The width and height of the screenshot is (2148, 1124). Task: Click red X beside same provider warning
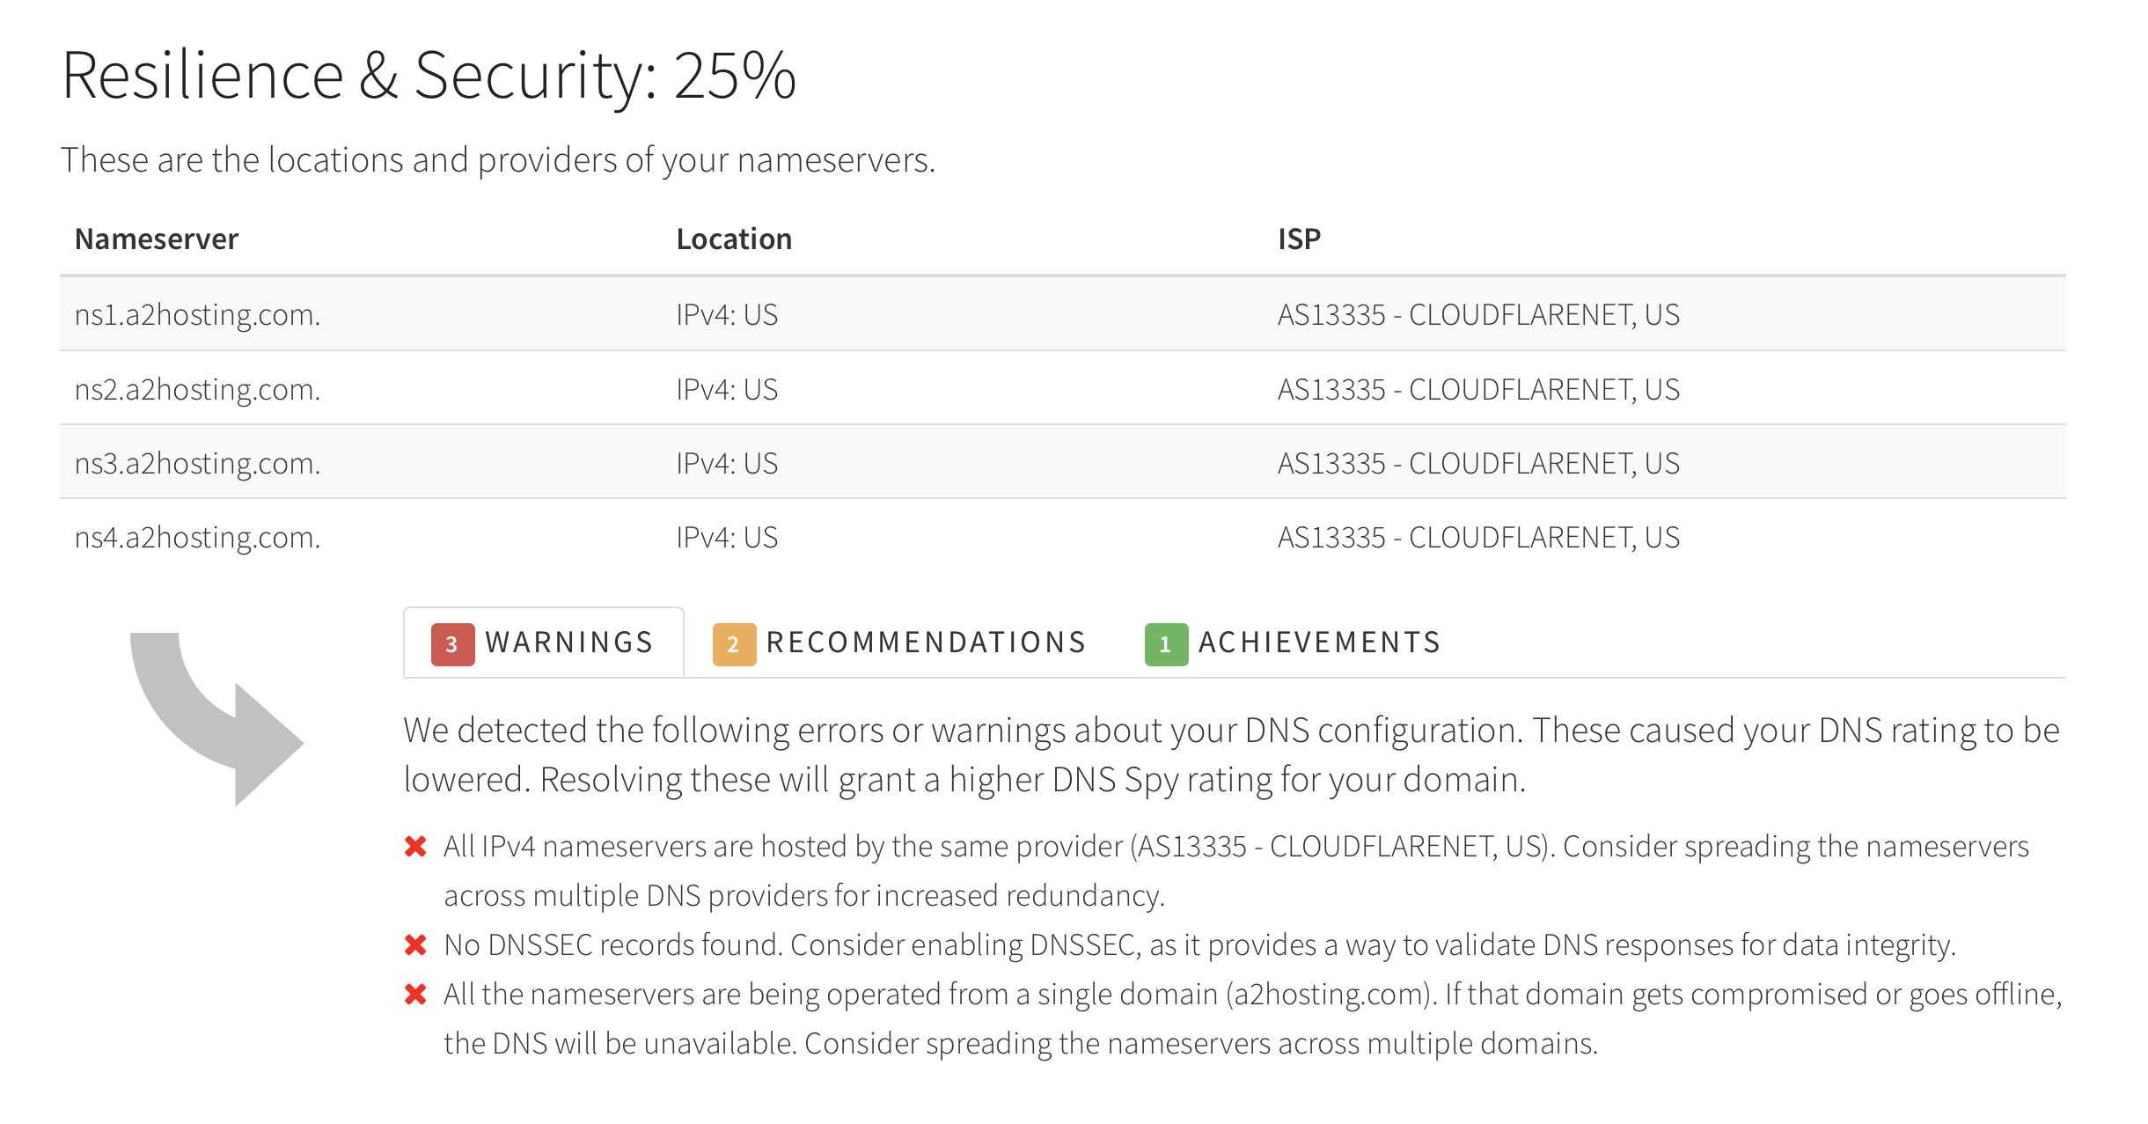415,847
